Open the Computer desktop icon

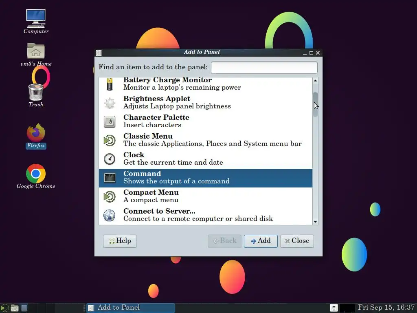(36, 18)
